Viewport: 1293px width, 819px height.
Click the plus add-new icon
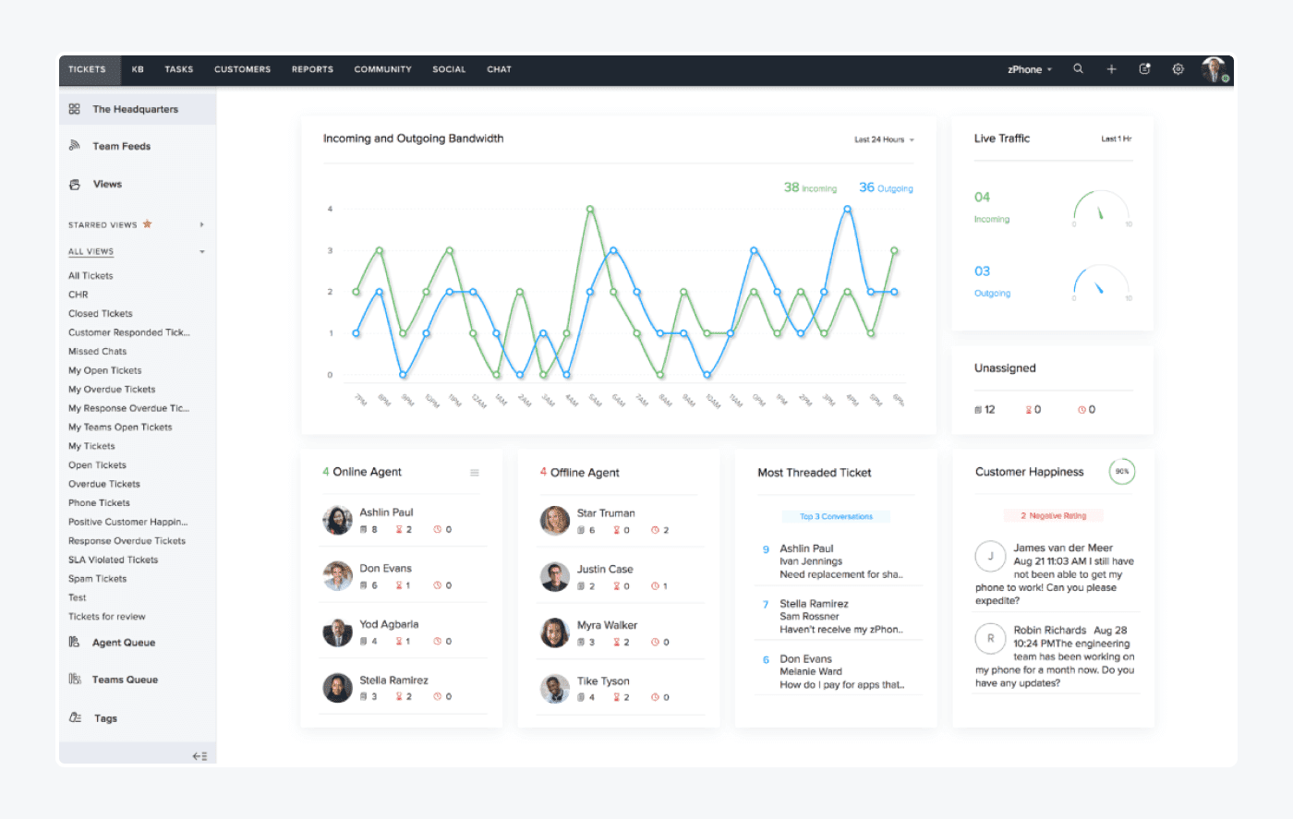(x=1111, y=69)
